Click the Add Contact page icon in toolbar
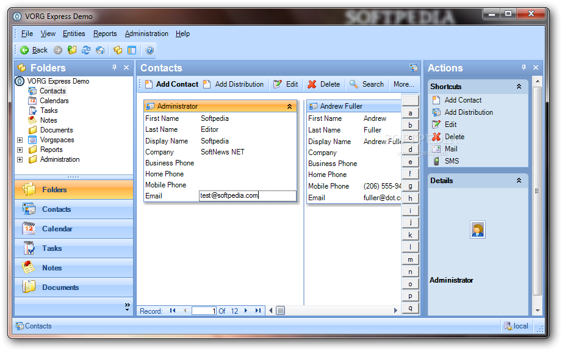This screenshot has height=351, width=562. [149, 84]
